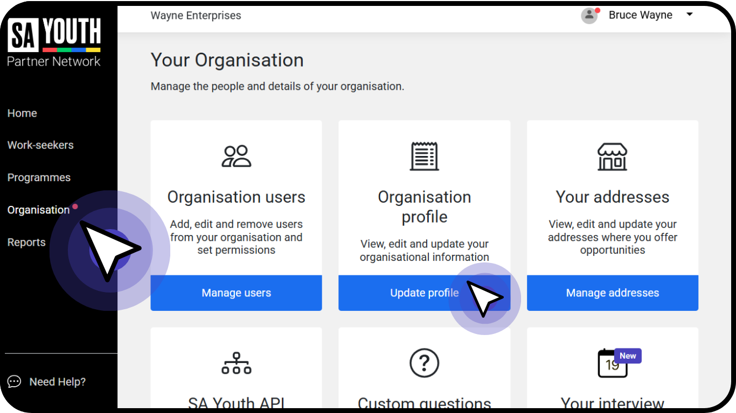The height and width of the screenshot is (413, 736).
Task: Click the SA Youth API hierarchy icon
Action: 237,363
